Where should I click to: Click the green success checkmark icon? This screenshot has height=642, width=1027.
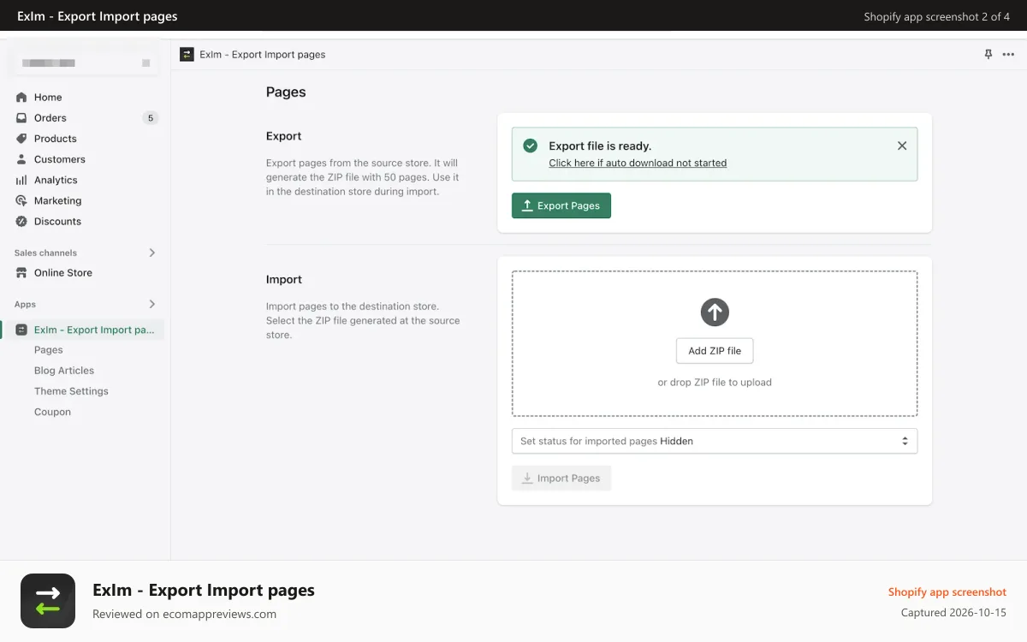(531, 146)
